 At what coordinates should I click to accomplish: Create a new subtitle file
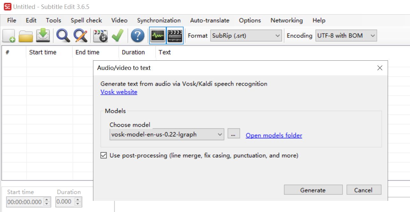(8, 35)
